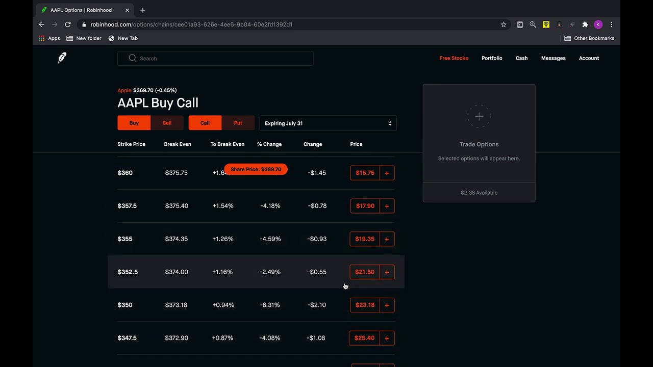
Task: Click the $25.40 price button
Action: [x=364, y=338]
